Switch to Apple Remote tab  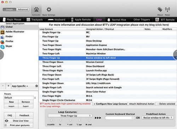[81, 19]
